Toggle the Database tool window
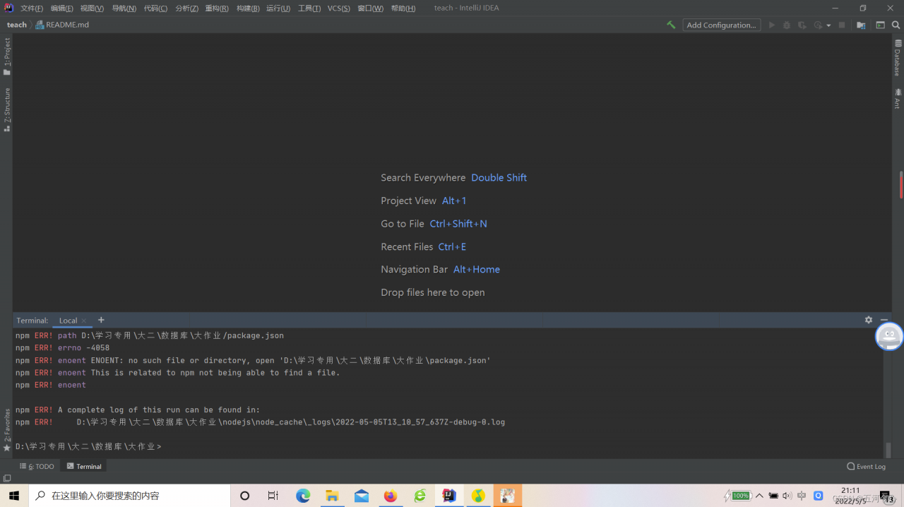904x507 pixels. pyautogui.click(x=898, y=58)
